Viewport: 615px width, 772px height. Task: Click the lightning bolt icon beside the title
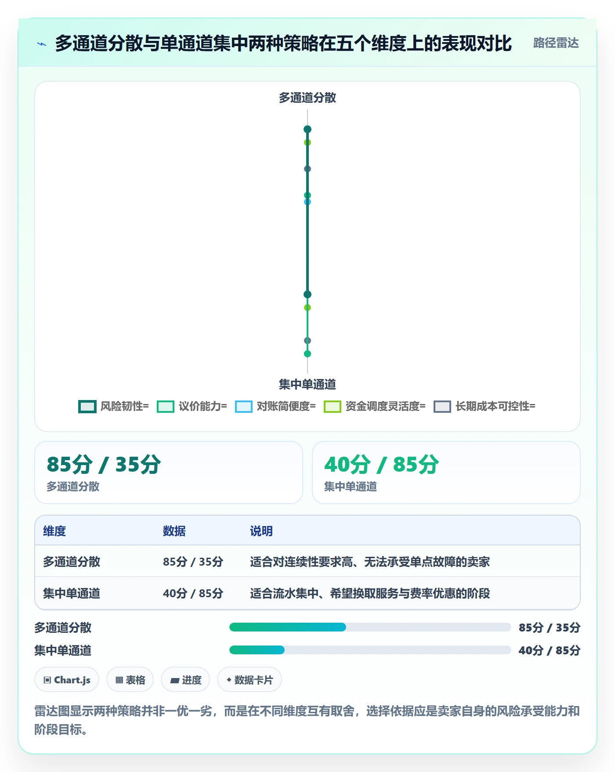tap(42, 44)
